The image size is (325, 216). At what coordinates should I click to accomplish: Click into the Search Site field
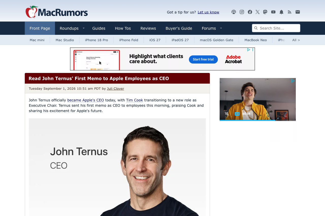[x=276, y=28]
